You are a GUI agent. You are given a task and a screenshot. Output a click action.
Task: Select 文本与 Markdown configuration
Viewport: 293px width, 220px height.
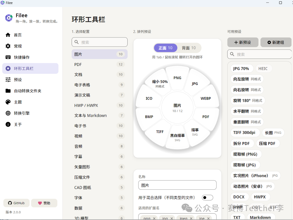(100, 115)
